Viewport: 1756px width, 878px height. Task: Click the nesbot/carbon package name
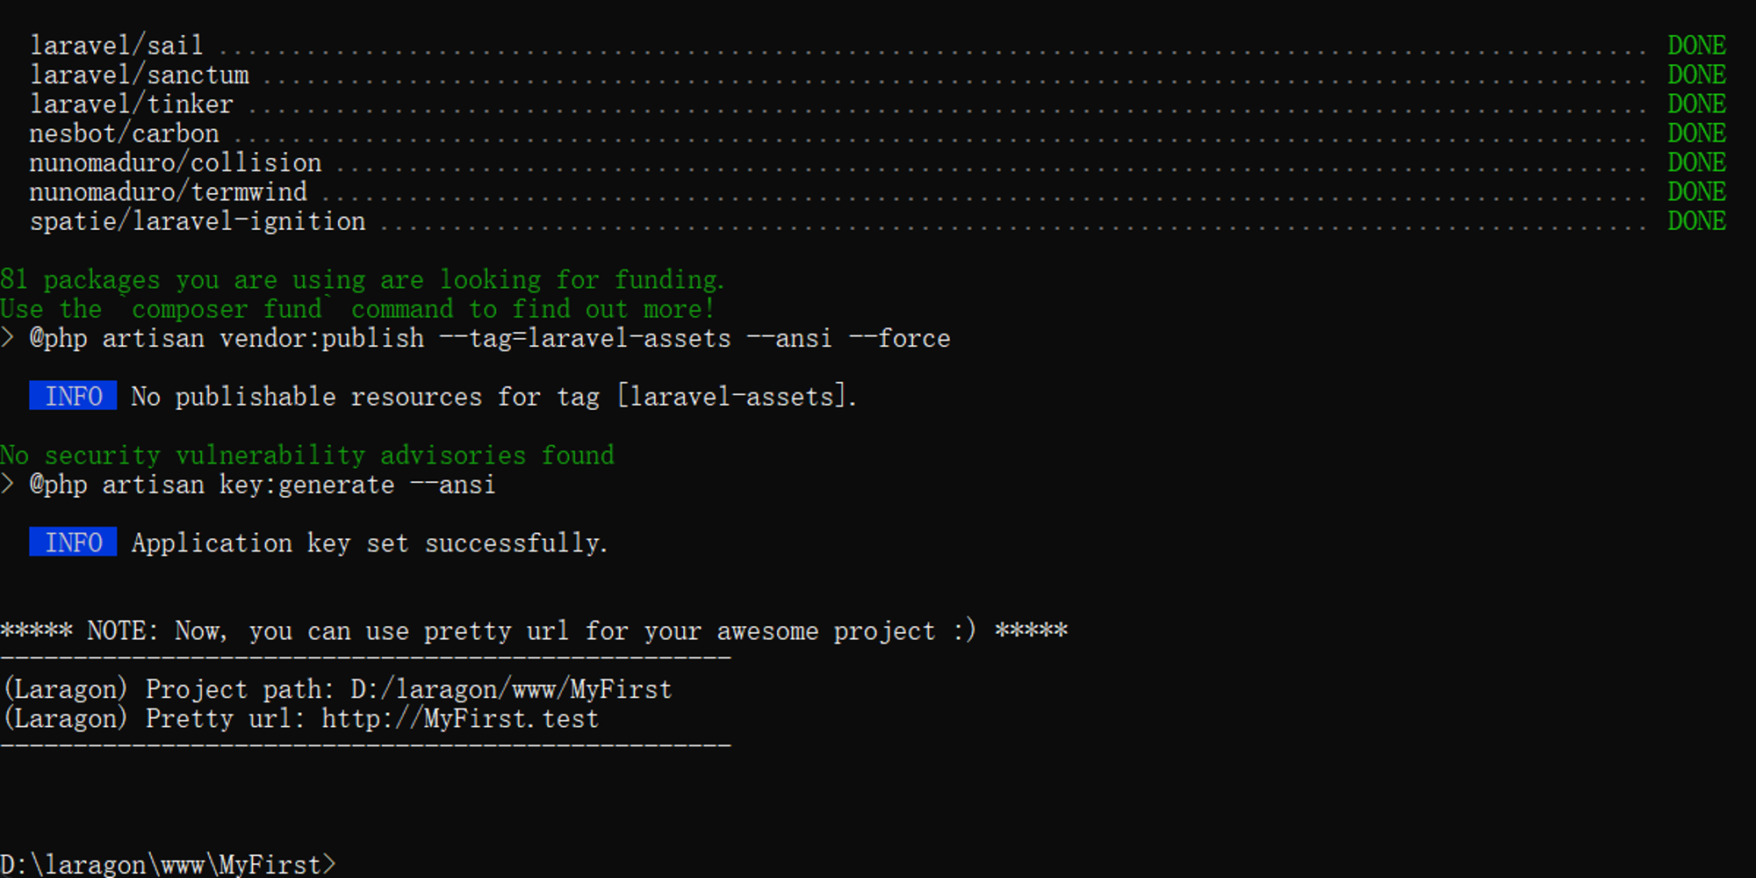[125, 133]
